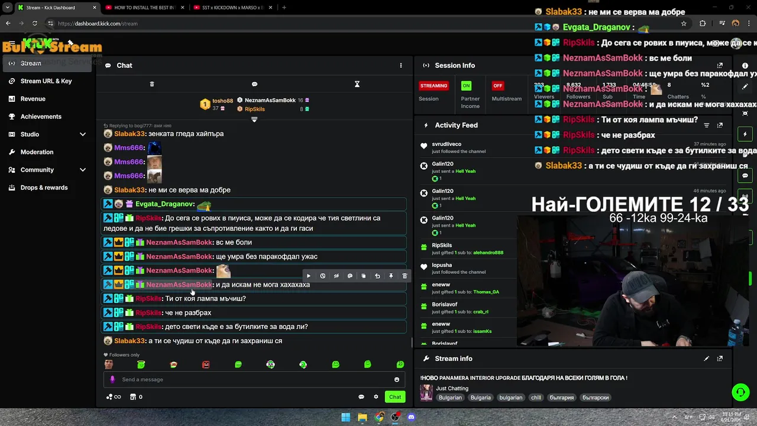Open a new browser tab

pyautogui.click(x=284, y=8)
